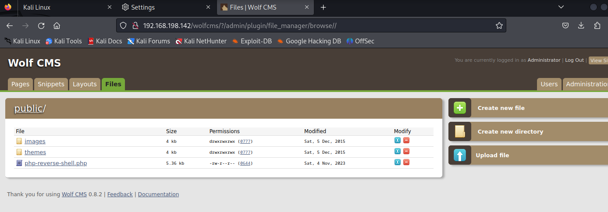The width and height of the screenshot is (608, 212).
Task: Expand the list all tabs chevron
Action: click(561, 7)
